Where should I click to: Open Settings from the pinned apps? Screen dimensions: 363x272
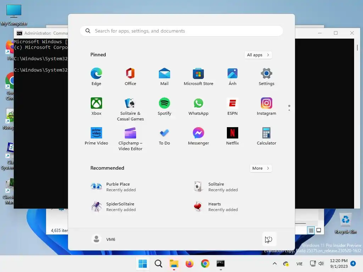point(267,77)
